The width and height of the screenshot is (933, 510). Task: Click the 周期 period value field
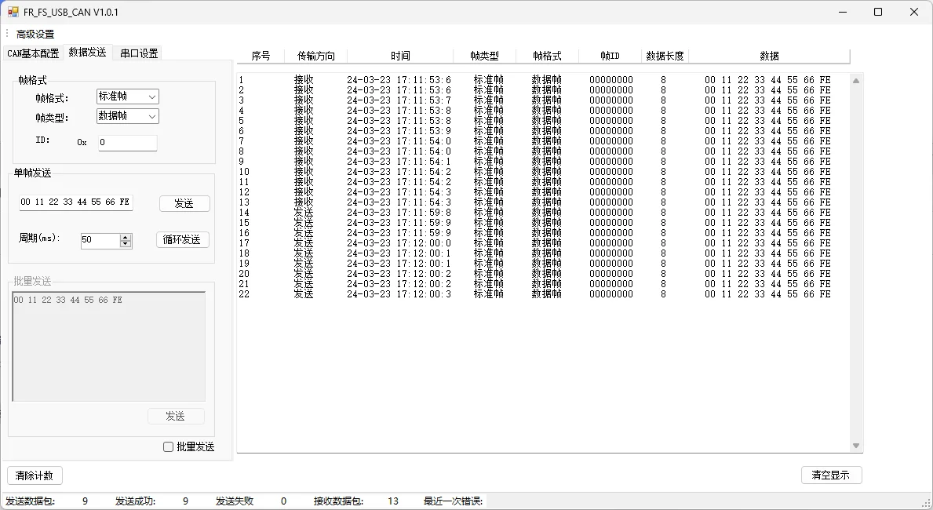tap(100, 240)
